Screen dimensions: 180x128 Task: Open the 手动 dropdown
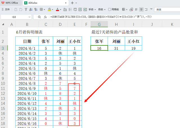point(92,9)
